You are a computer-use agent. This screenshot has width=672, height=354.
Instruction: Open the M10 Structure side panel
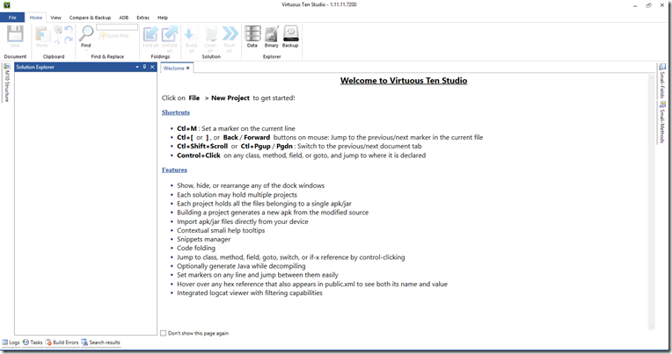7,83
